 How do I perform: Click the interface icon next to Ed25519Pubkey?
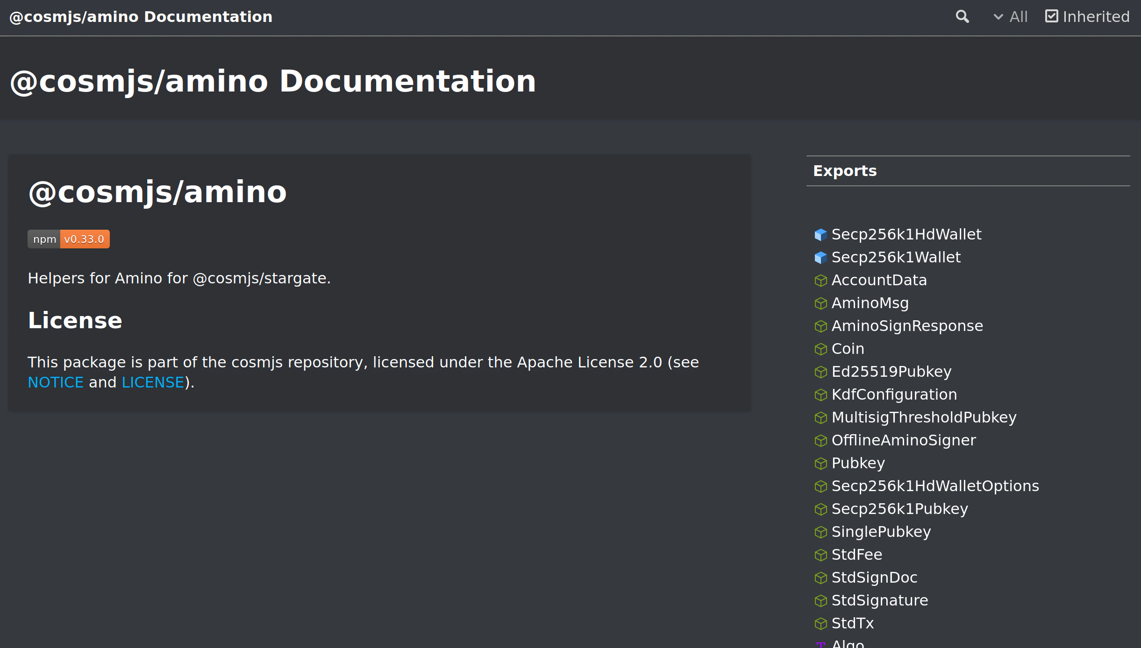[821, 372]
